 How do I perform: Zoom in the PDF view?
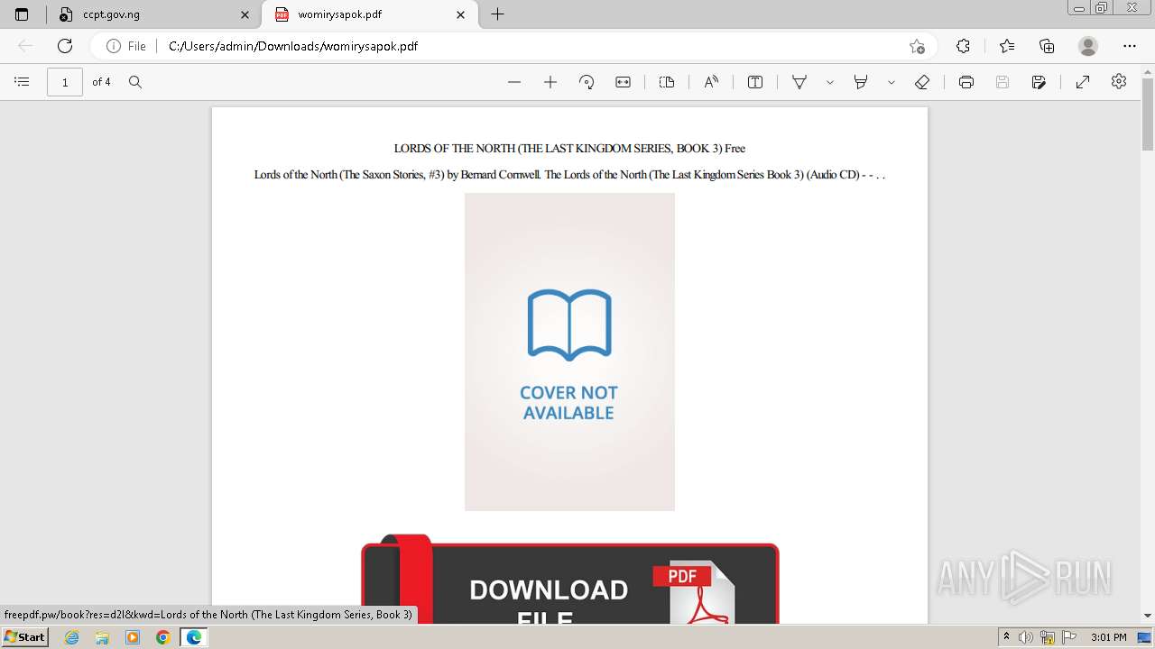550,82
